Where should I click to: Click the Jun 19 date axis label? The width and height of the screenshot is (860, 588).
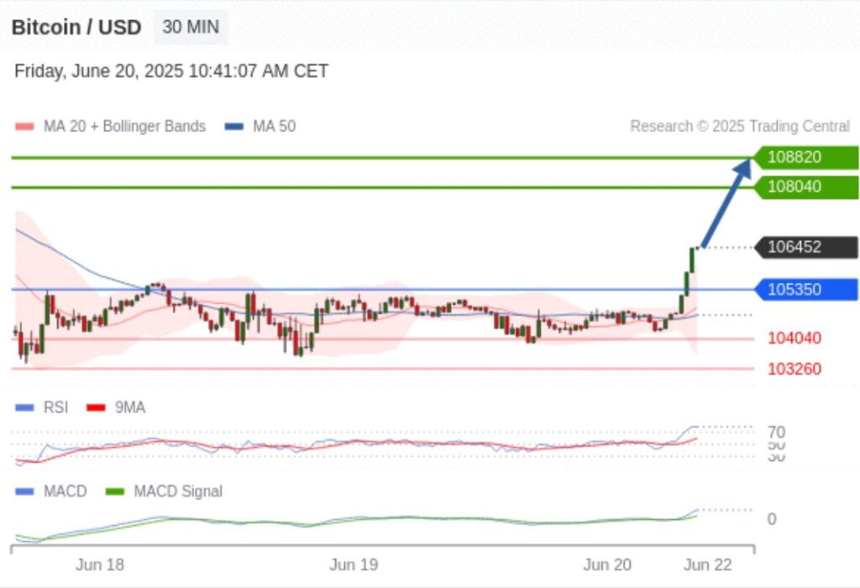click(x=354, y=564)
